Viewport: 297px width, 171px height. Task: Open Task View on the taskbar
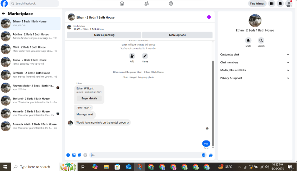point(83,167)
